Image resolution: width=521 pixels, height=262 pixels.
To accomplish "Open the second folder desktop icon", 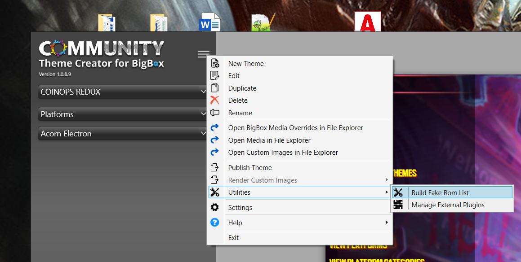I will tap(159, 23).
